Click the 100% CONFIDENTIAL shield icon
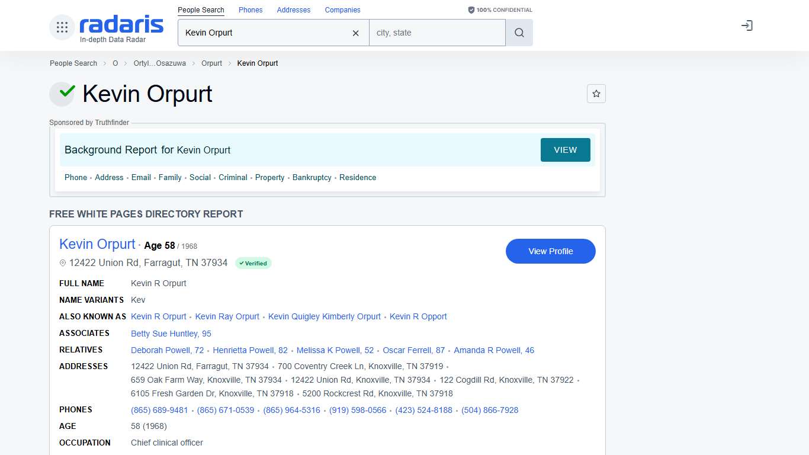 pyautogui.click(x=471, y=9)
